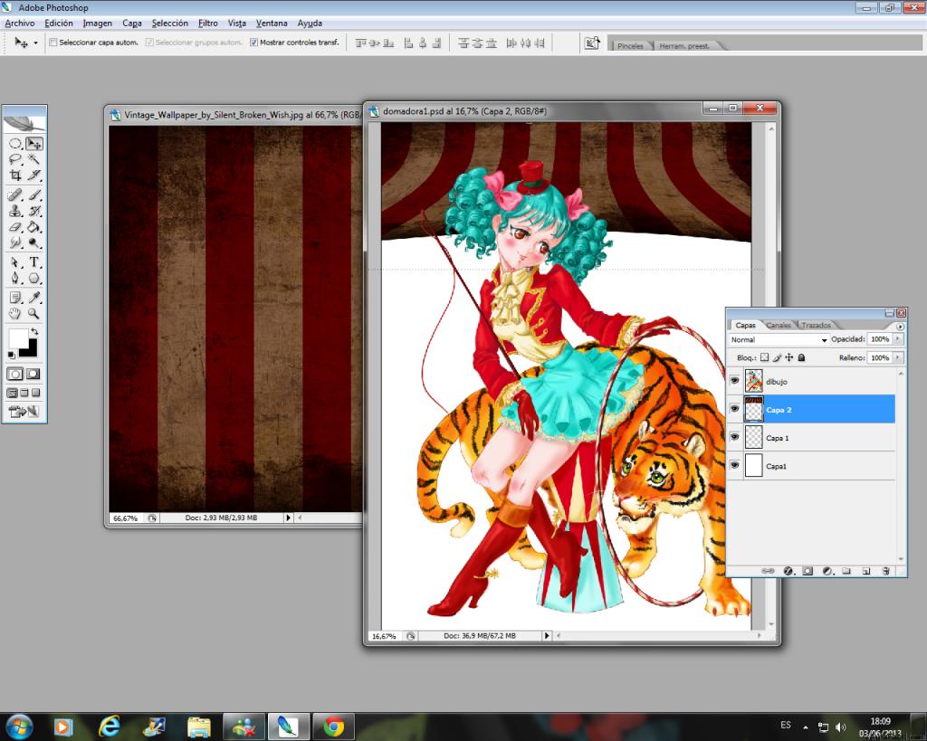Switch to Quick Mask mode
Screen dimensions: 927x741
click(x=33, y=374)
